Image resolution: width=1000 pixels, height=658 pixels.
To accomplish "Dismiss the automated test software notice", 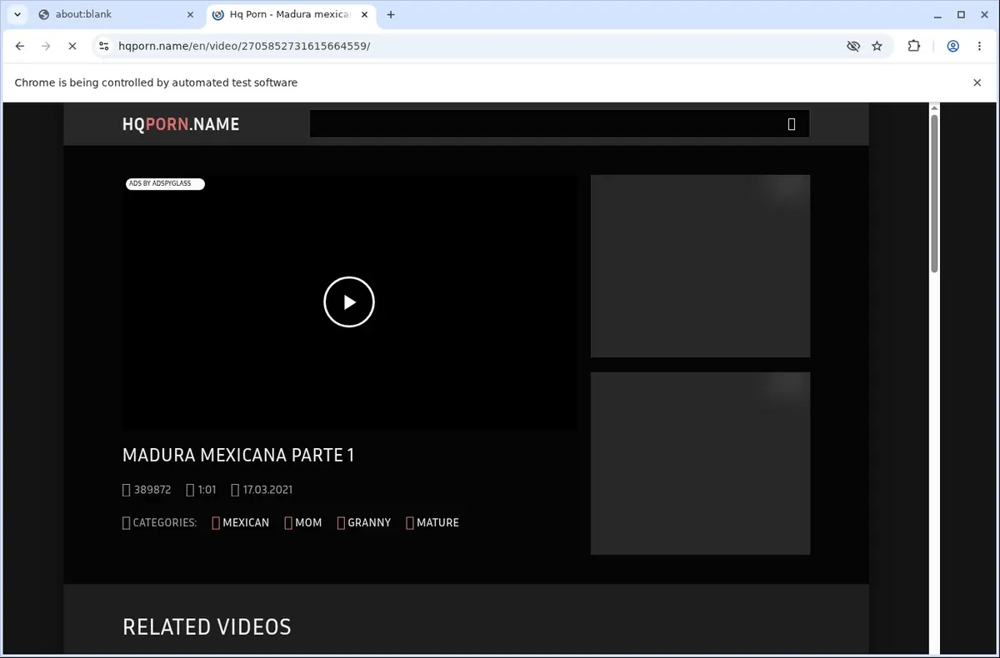I will [x=977, y=82].
